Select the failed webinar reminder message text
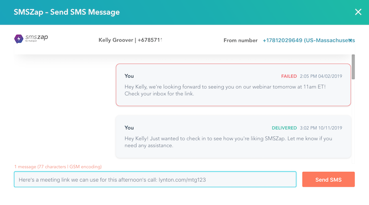The width and height of the screenshot is (369, 205). pos(225,90)
